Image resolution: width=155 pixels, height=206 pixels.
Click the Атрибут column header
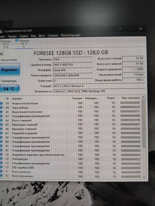[17, 99]
